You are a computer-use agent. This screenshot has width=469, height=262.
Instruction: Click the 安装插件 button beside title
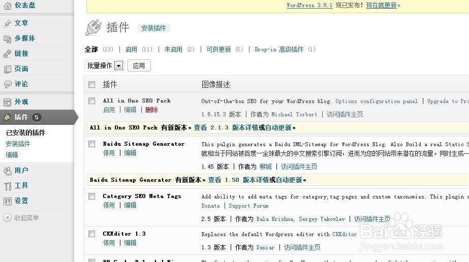click(153, 28)
